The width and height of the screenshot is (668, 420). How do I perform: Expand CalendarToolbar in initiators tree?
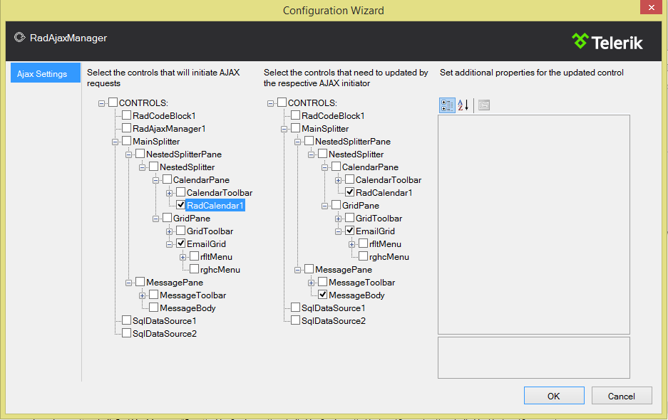(x=170, y=193)
